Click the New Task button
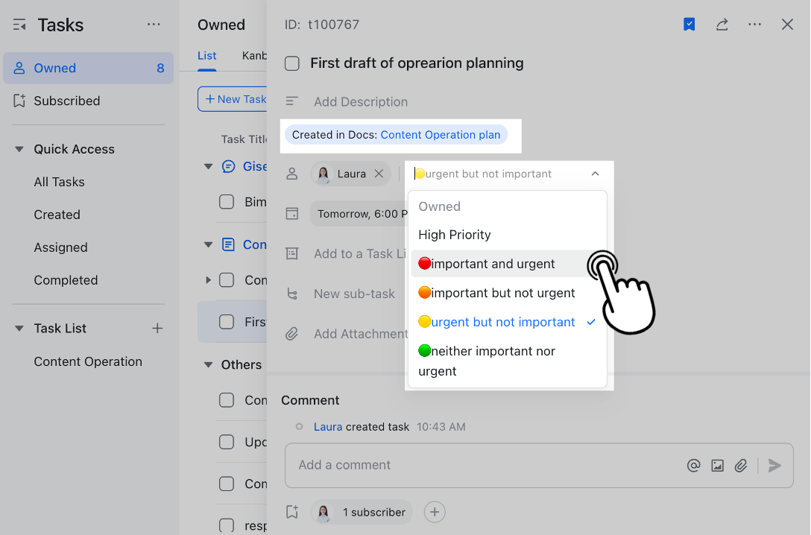The width and height of the screenshot is (811, 535). point(233,99)
